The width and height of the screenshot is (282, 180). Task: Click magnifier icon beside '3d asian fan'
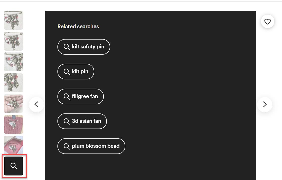(67, 121)
